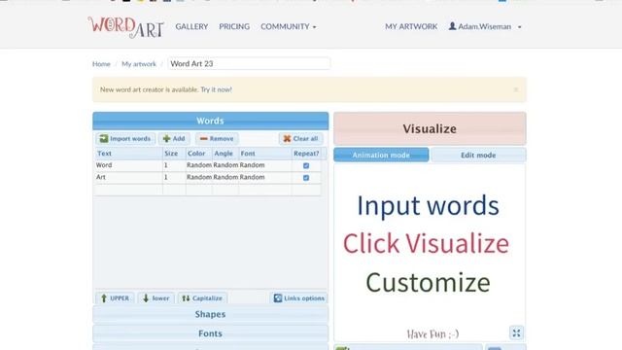Open the COMMUNITY dropdown menu

(x=289, y=26)
